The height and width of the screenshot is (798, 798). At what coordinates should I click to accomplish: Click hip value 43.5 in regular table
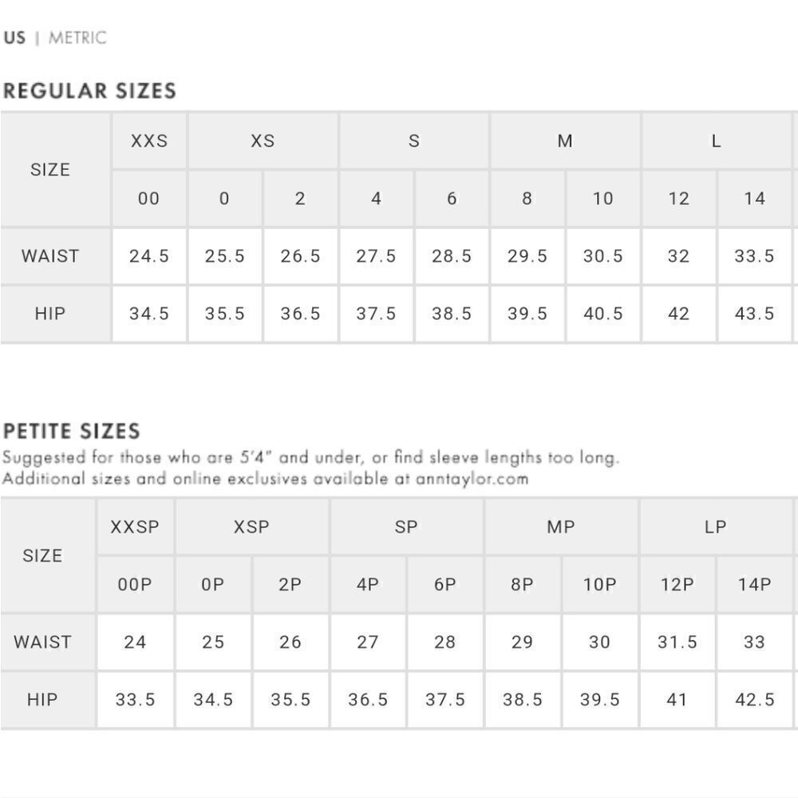point(754,313)
